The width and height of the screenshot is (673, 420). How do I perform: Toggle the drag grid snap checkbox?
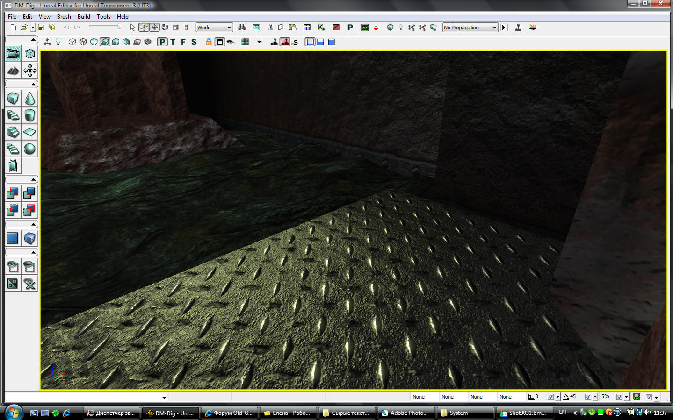[550, 397]
